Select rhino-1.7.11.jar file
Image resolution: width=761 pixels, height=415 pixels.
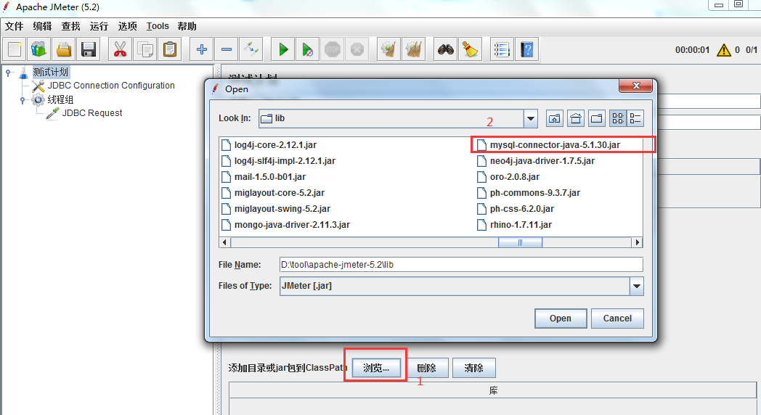tap(514, 225)
